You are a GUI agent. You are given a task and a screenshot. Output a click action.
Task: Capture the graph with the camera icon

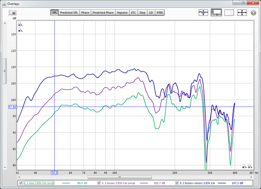pyautogui.click(x=13, y=13)
